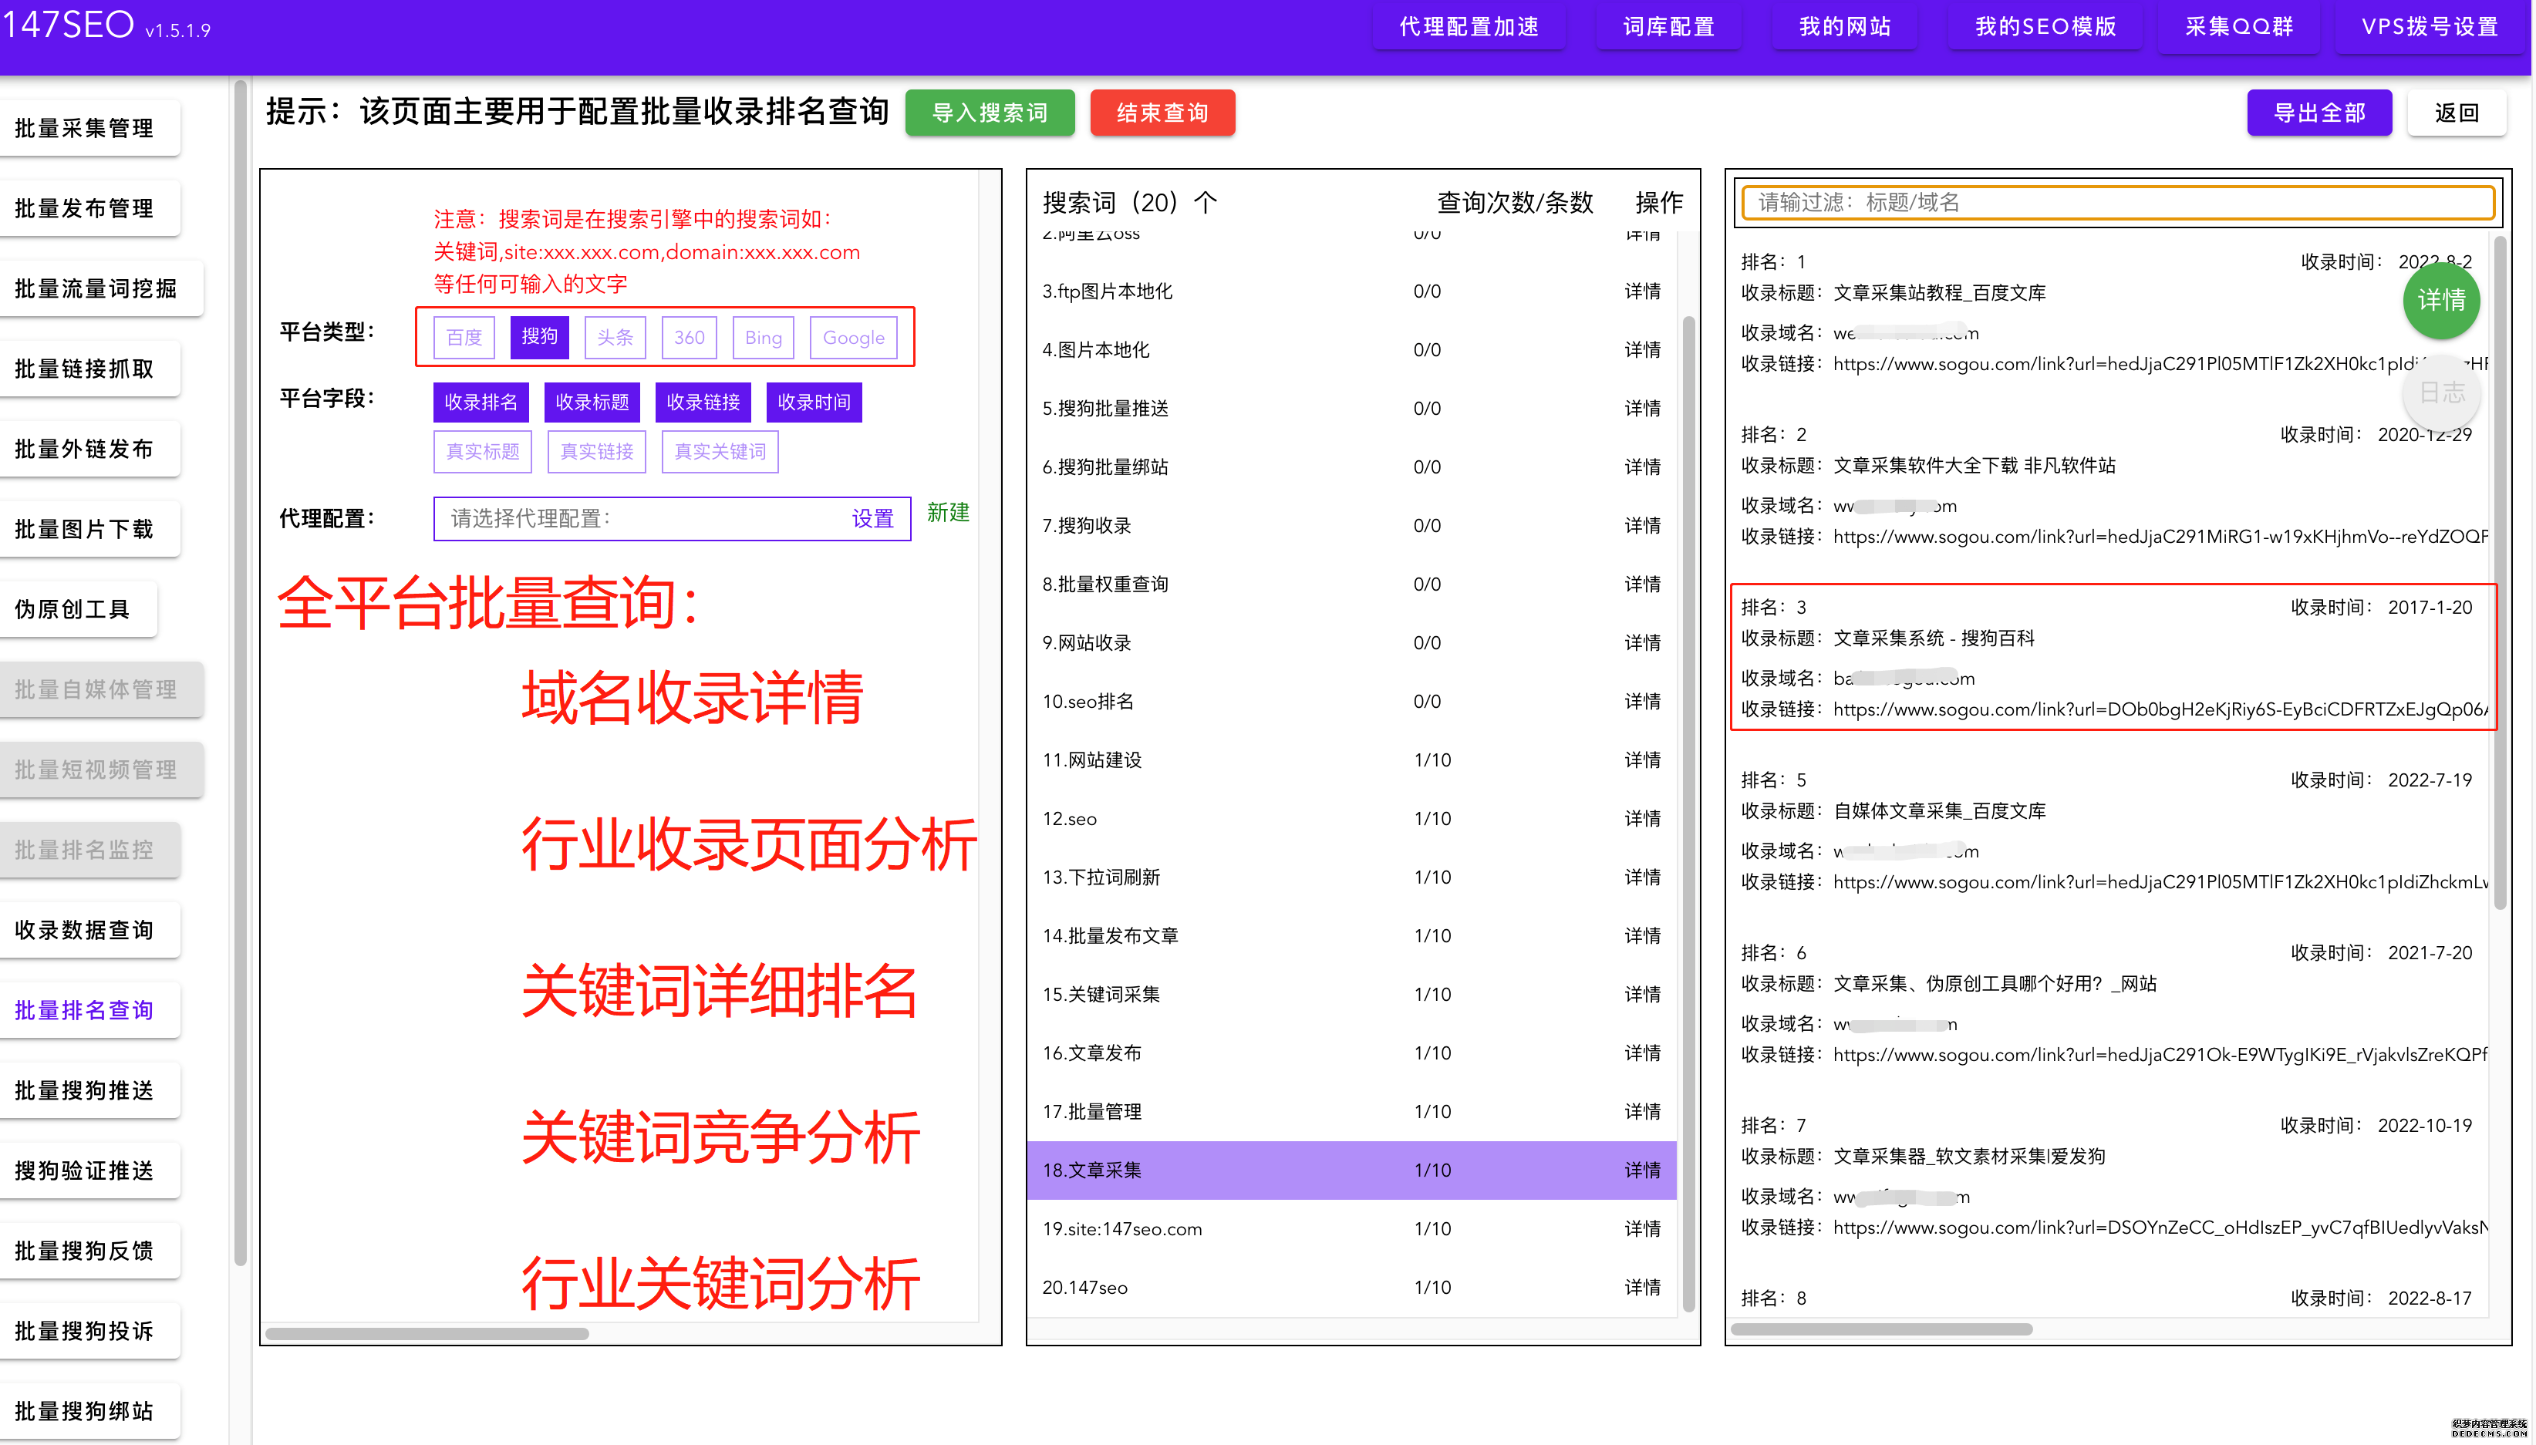Open 批量发布管理 sidebar item
The image size is (2536, 1445).
(x=89, y=208)
